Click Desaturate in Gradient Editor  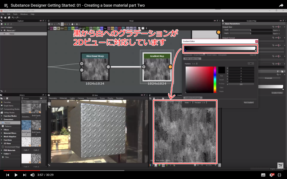188,55
